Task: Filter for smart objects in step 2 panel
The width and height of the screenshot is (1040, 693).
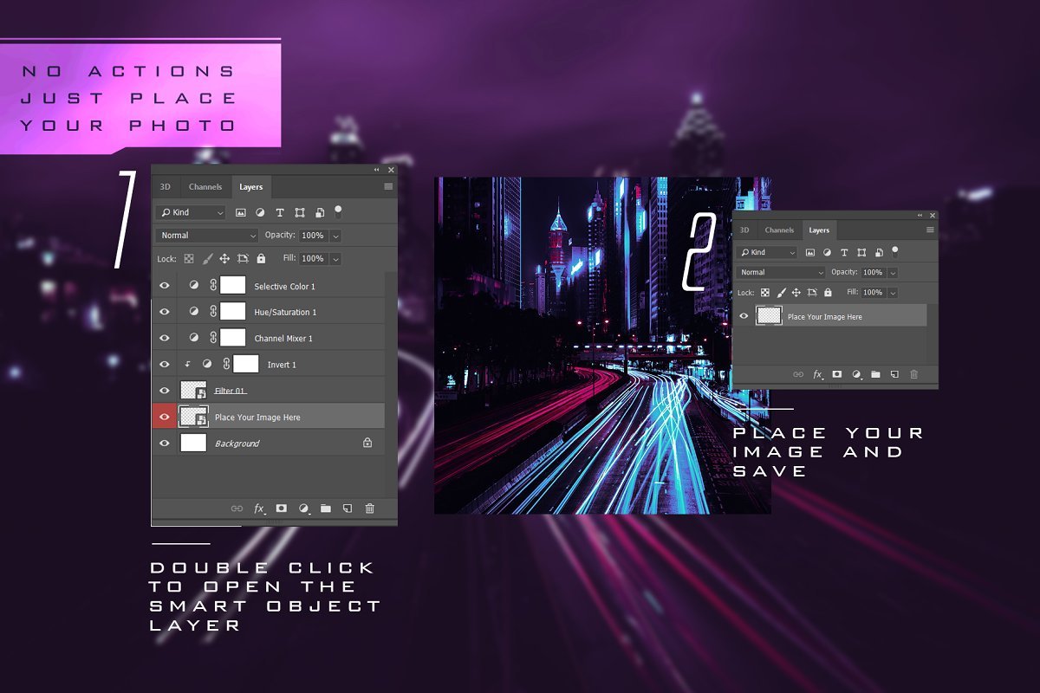Action: click(x=880, y=252)
